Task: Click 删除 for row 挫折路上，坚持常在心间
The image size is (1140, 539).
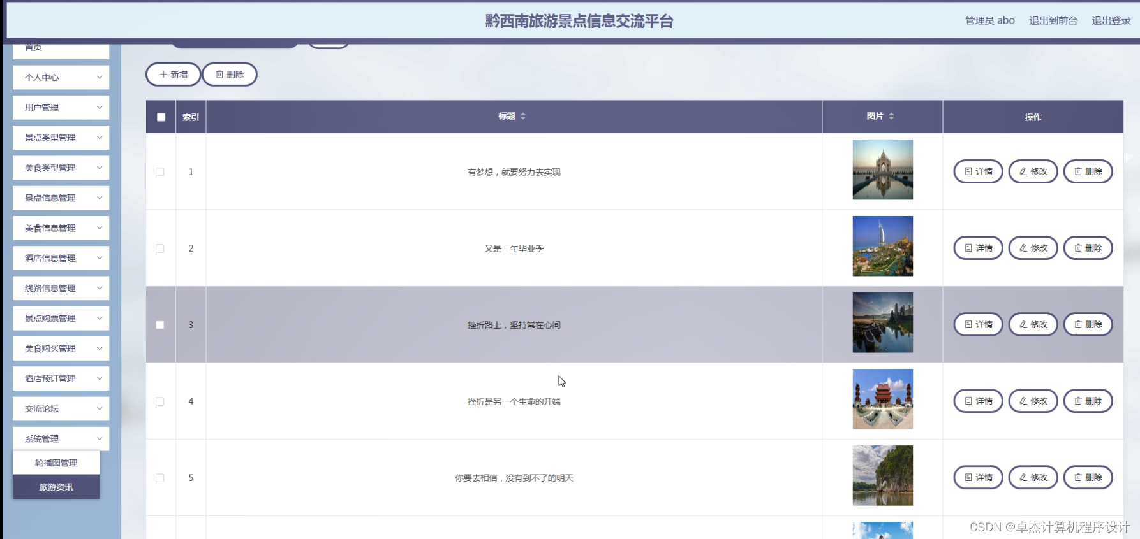Action: point(1088,324)
